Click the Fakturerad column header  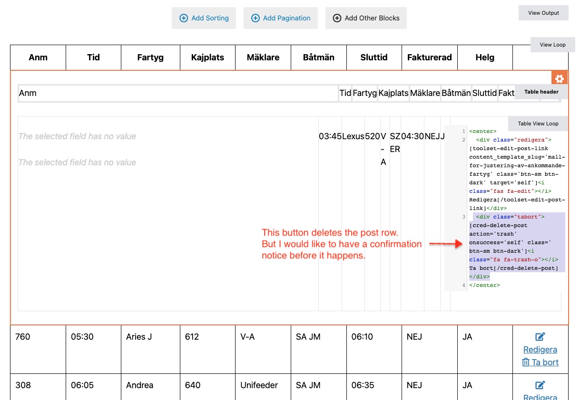(430, 57)
